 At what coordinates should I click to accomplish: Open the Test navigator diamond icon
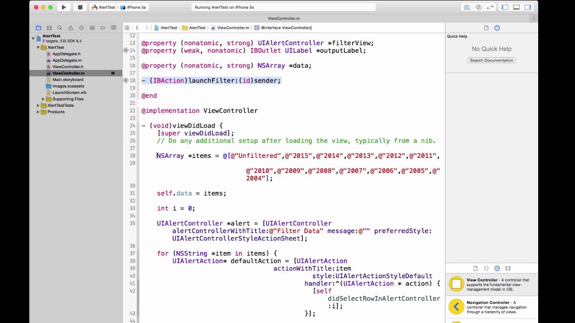pos(81,28)
